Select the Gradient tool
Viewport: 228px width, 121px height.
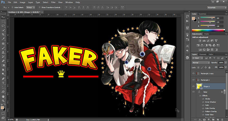pyautogui.click(x=3, y=65)
